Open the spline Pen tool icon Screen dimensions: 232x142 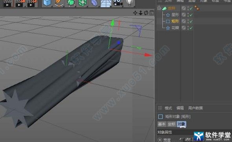pos(59,3)
